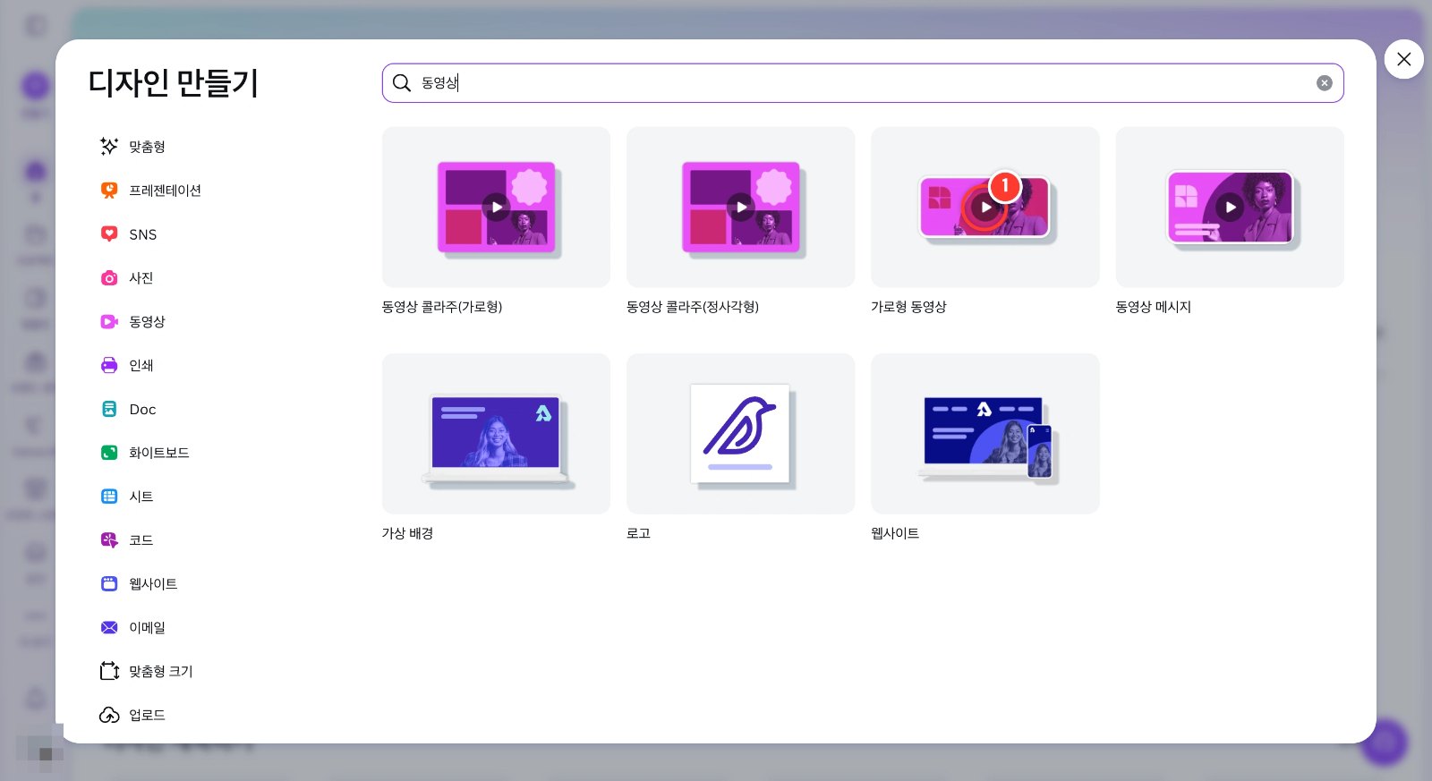Screen dimensions: 1432x781
Task: Select the 화이트보드 category label
Action: [x=158, y=453]
